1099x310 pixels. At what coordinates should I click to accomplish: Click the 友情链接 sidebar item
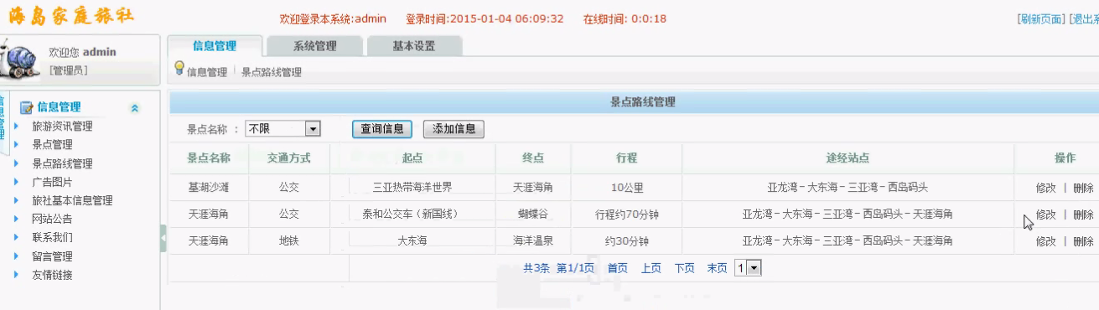point(52,275)
